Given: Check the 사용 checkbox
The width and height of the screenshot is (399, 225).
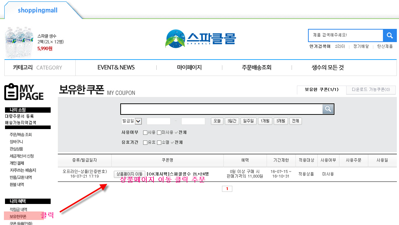Looking at the screenshot, I should (145, 133).
